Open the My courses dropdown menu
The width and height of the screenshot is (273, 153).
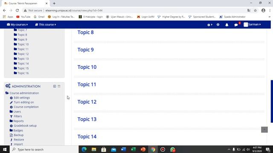click(x=17, y=25)
